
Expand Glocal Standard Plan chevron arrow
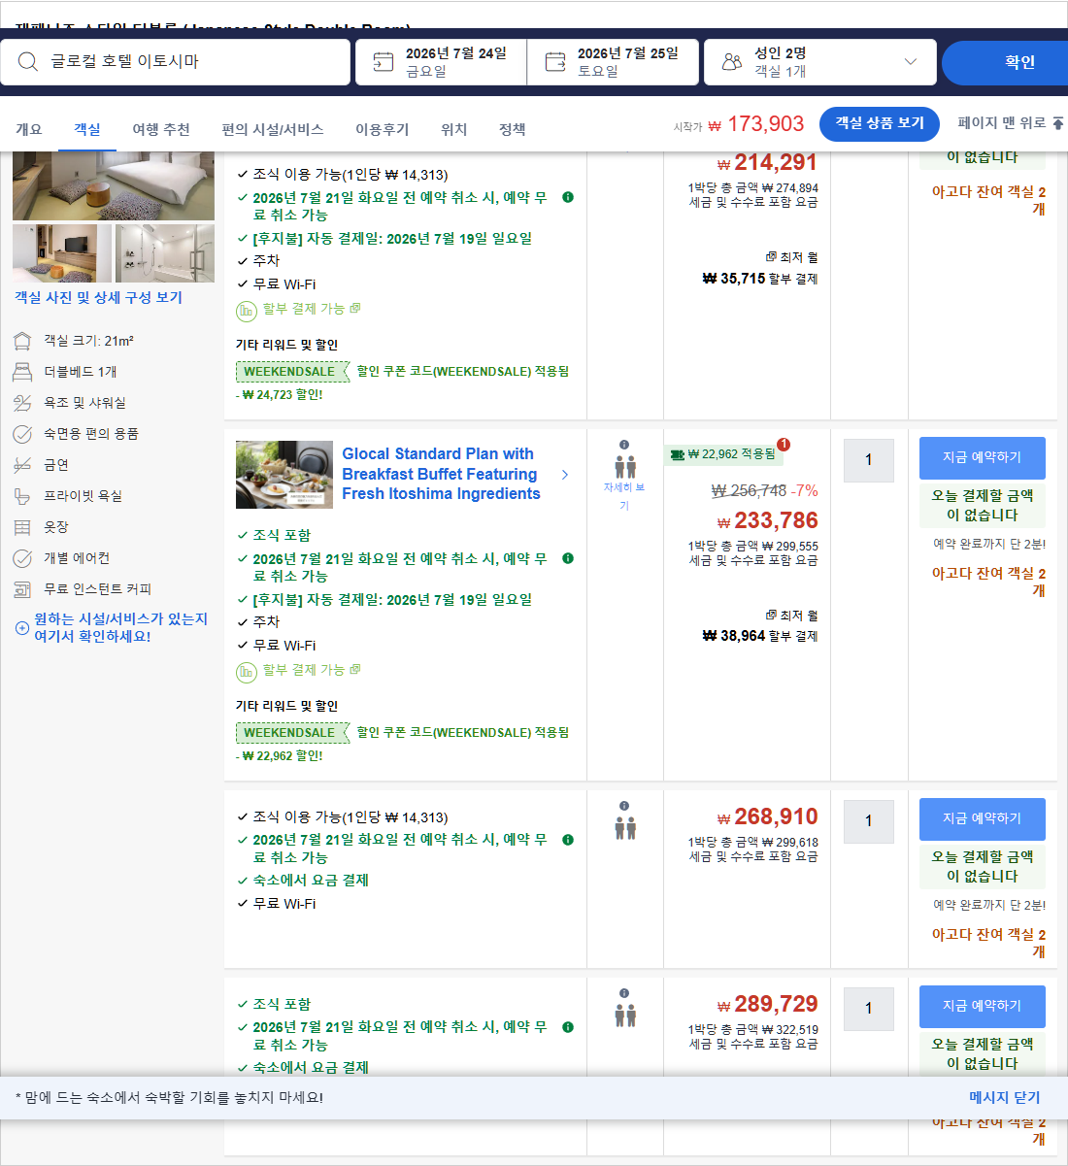click(x=565, y=475)
